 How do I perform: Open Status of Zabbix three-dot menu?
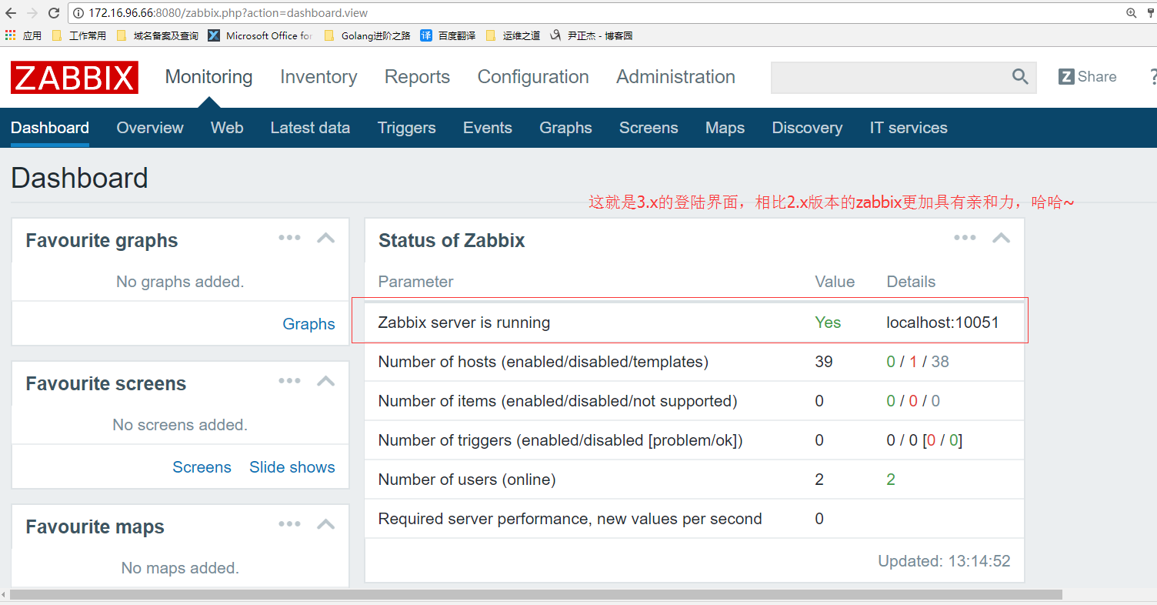click(965, 238)
